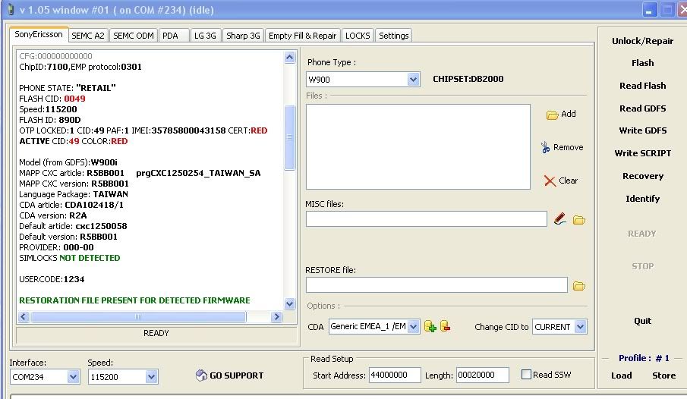Screen dimensions: 687x399
Task: Open the MISC files browse folder icon
Action: point(578,220)
